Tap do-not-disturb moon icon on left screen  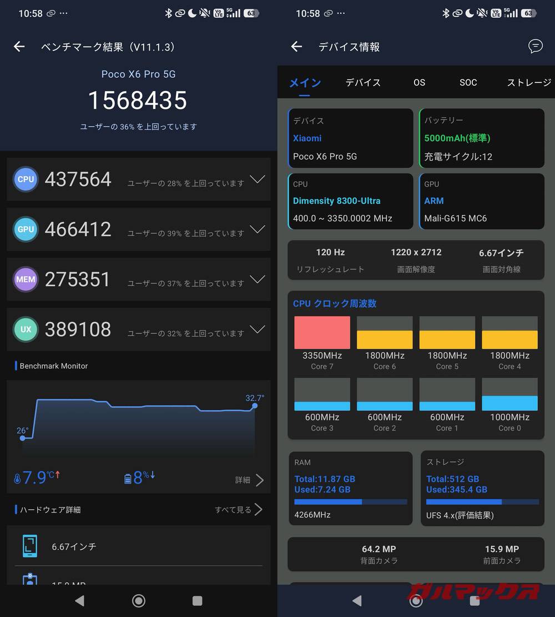click(x=193, y=13)
